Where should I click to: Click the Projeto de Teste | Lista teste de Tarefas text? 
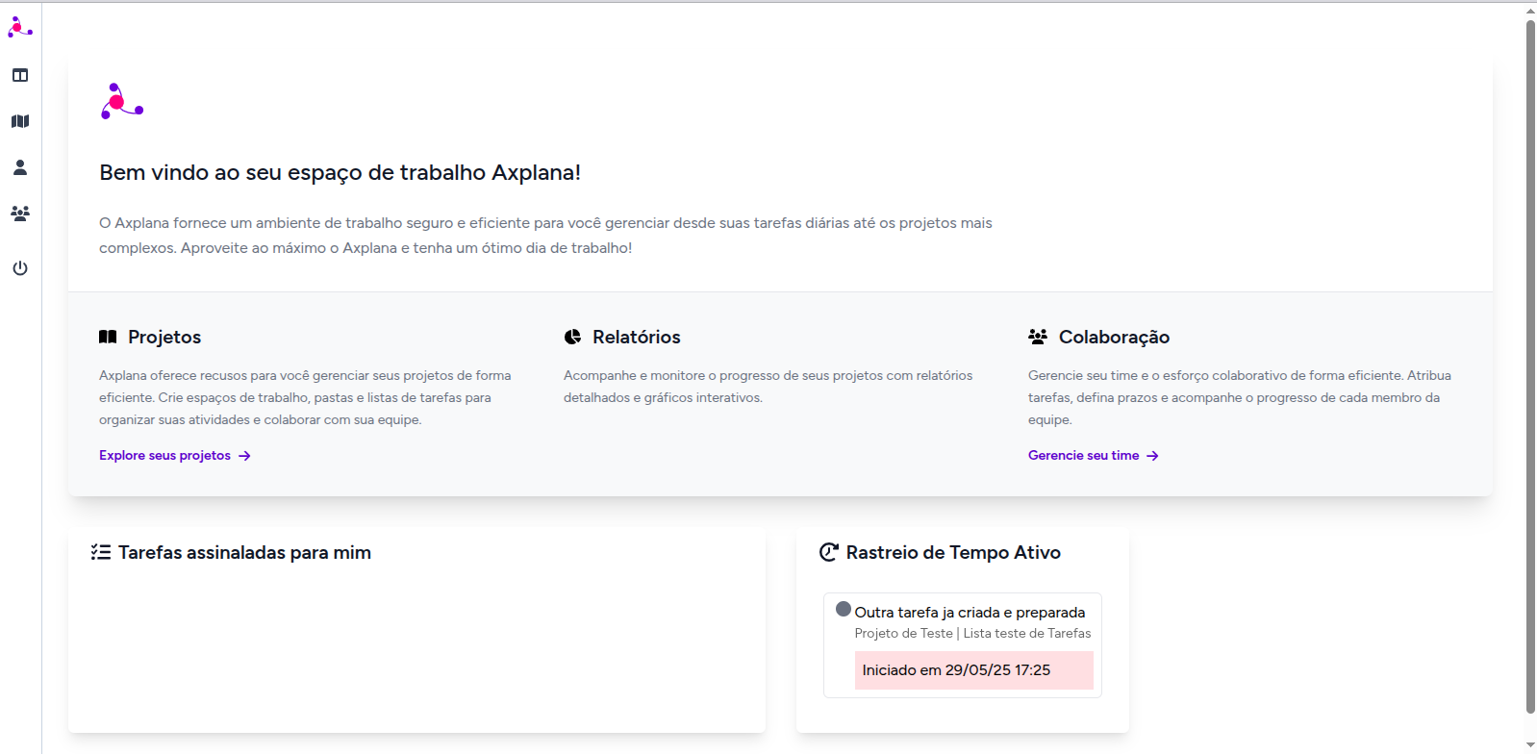click(972, 633)
